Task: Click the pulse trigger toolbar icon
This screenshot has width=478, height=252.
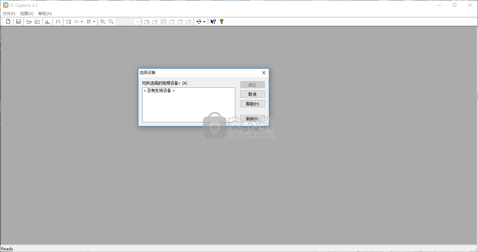Action: tap(58, 21)
